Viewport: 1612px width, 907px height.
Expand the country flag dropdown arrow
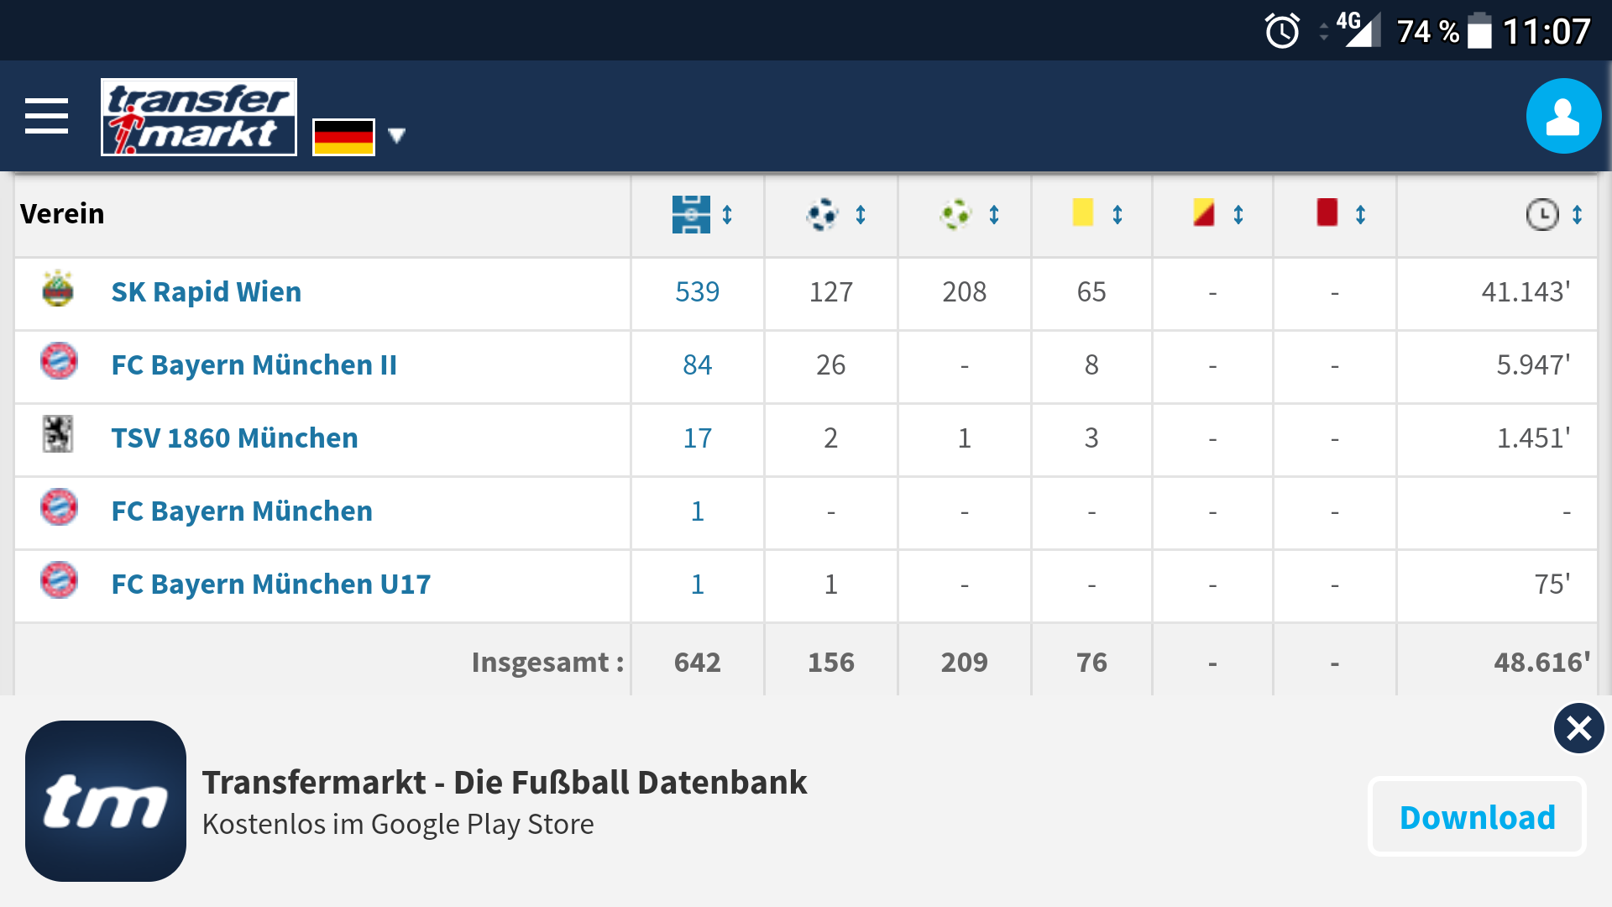tap(397, 135)
